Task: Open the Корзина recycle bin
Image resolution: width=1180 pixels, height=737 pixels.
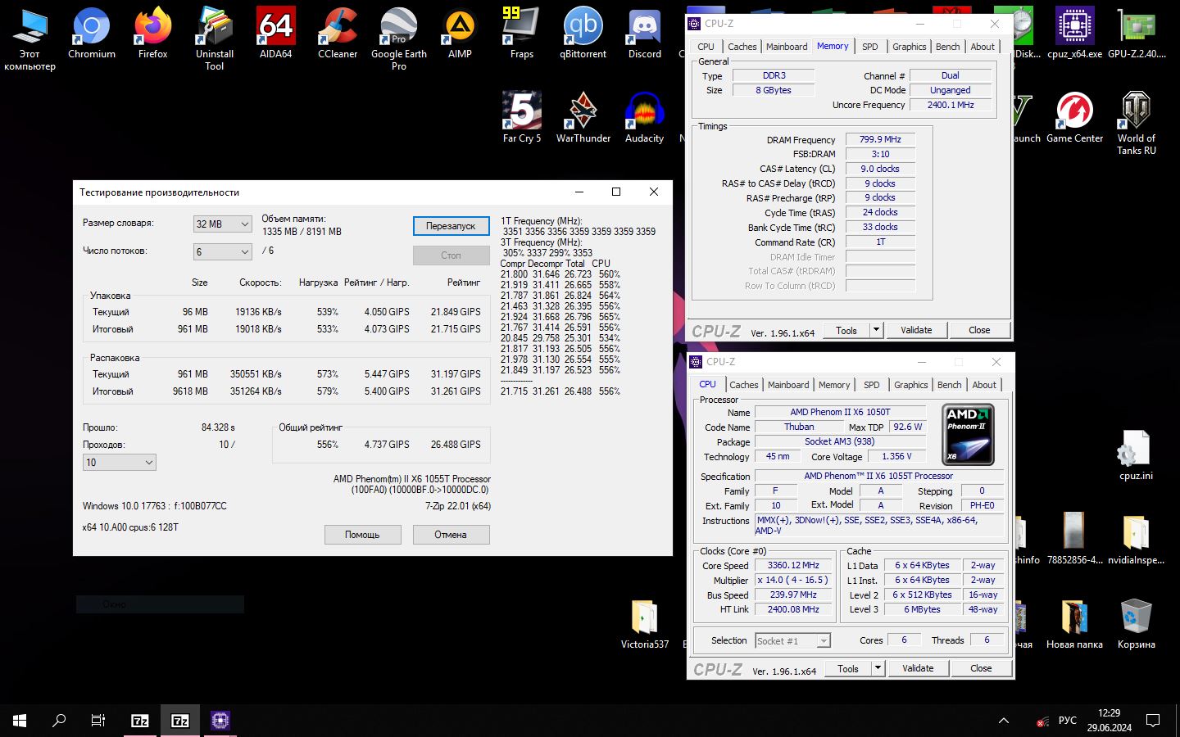Action: (x=1136, y=623)
